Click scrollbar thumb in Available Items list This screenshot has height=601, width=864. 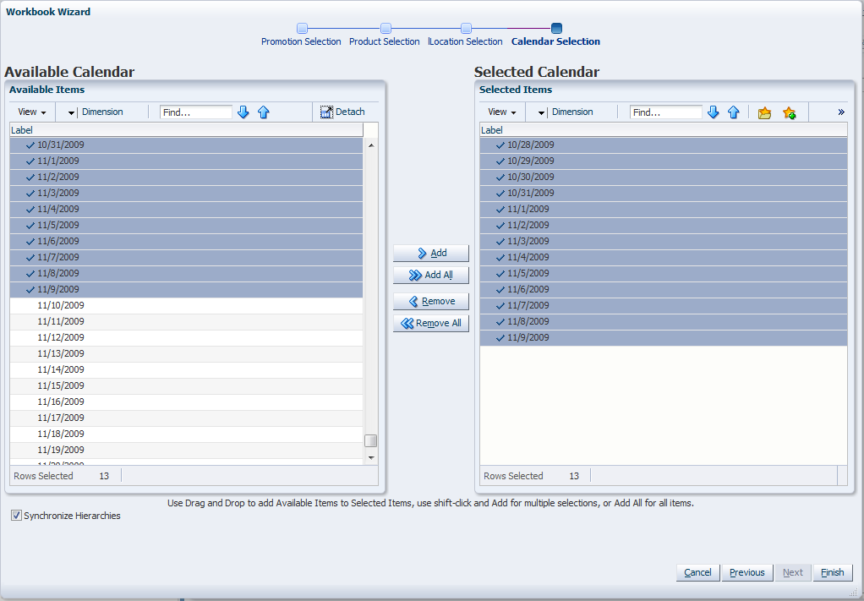371,440
